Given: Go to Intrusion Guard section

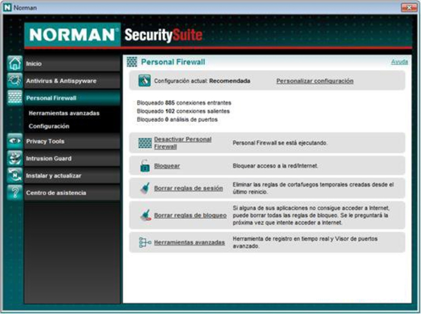Looking at the screenshot, I should tap(72, 158).
